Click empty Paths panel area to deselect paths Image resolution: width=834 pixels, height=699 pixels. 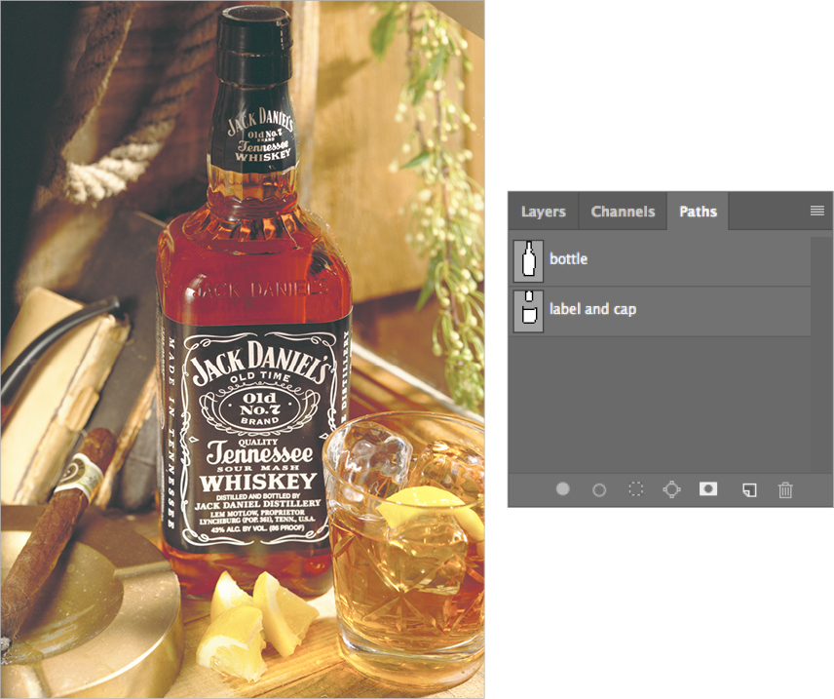coord(663,409)
